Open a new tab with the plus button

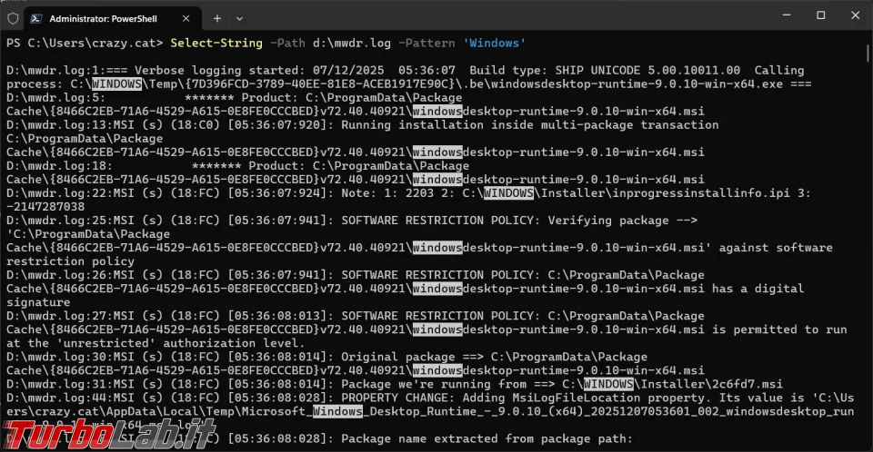(217, 17)
